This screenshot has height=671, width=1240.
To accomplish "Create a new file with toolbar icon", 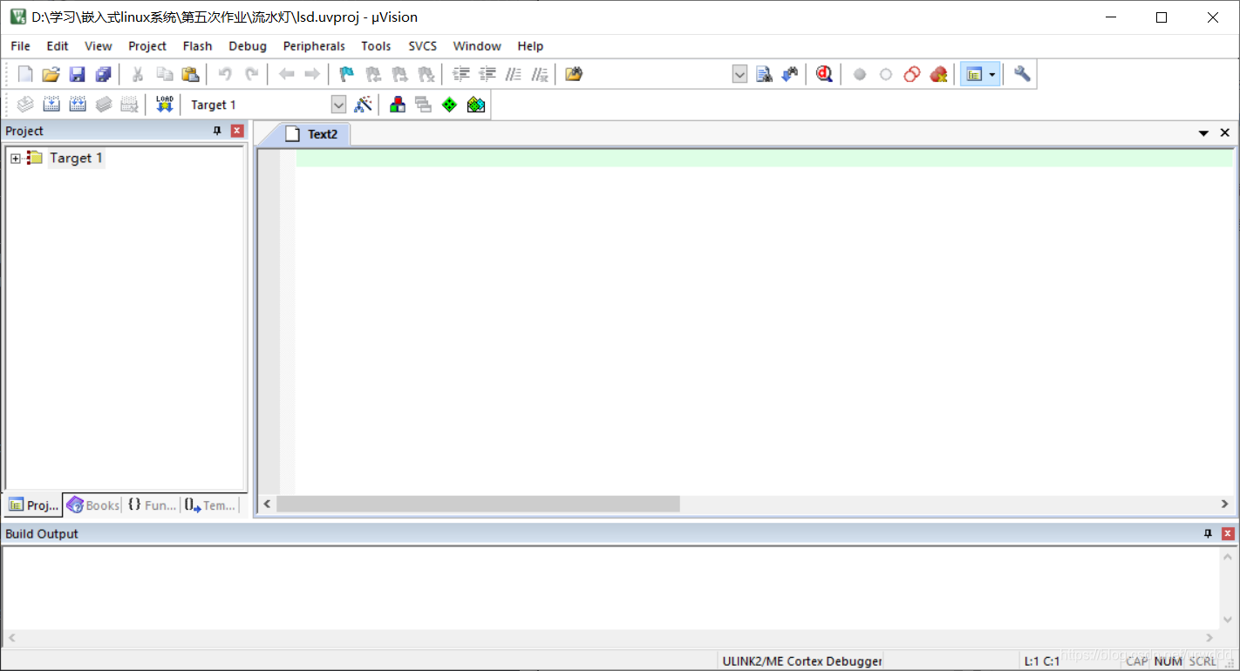I will (25, 74).
